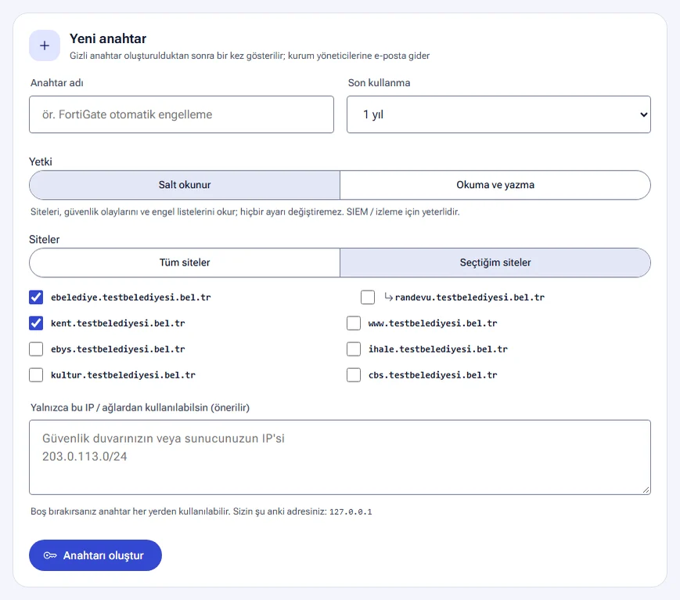Enable kultur.testbelediyesi.bel.tr checkbox
Screen dimensions: 680x600
coord(36,374)
